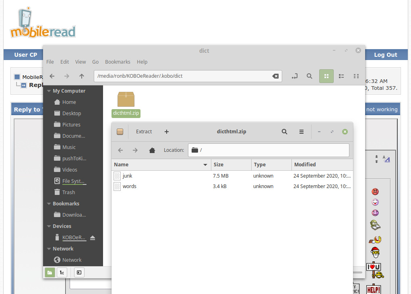Viewport: 411px width, 294px height.
Task: Open archive manager hamburger menu
Action: pos(302,132)
